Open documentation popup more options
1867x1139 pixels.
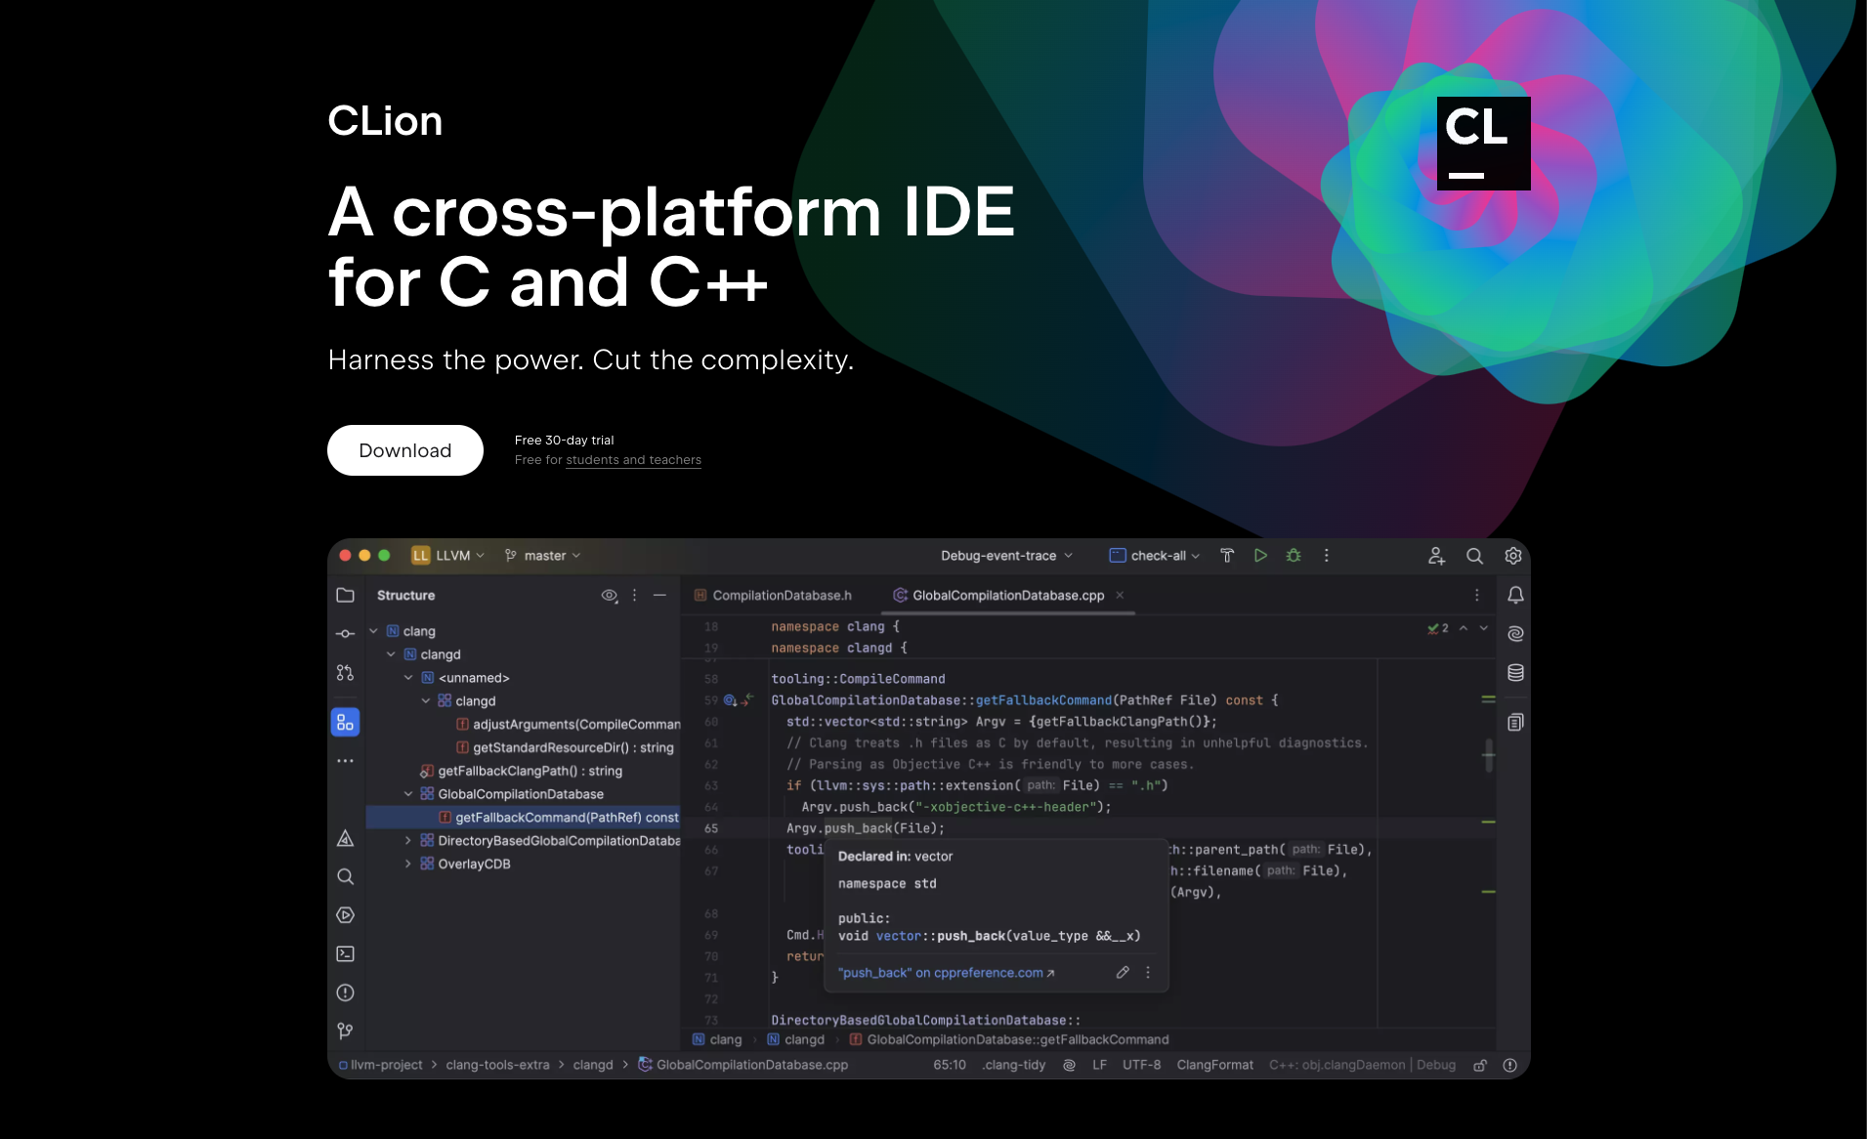click(1148, 973)
